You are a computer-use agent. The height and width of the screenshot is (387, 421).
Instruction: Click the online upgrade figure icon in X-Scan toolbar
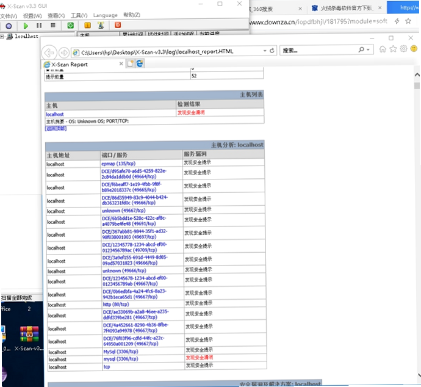101,25
